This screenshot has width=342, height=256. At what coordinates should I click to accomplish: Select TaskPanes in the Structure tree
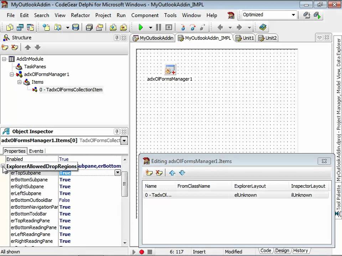tap(35, 66)
